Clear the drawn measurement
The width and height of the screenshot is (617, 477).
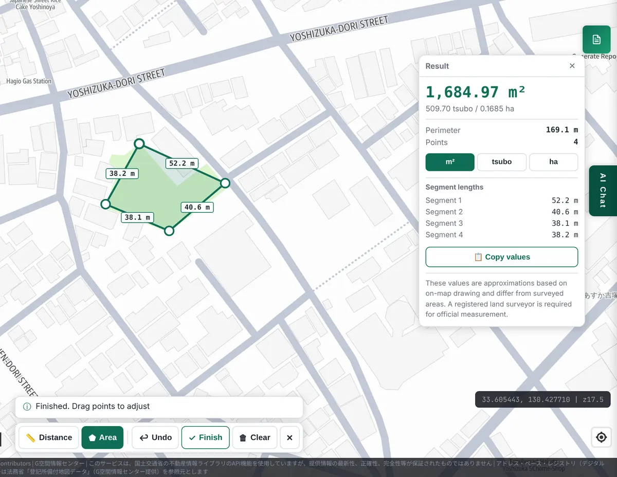tap(255, 437)
